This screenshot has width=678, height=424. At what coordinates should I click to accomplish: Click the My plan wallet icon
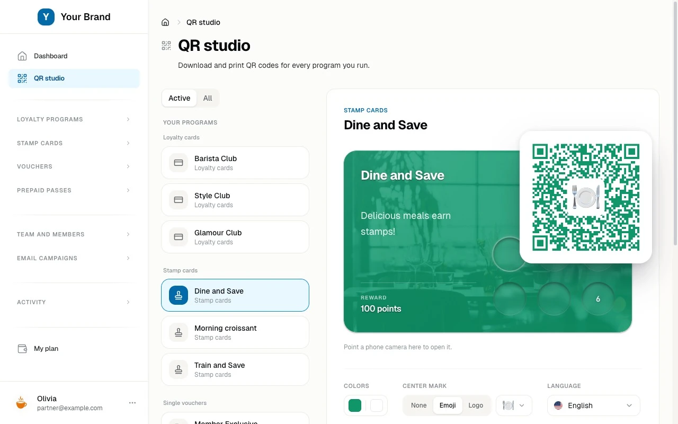click(22, 349)
